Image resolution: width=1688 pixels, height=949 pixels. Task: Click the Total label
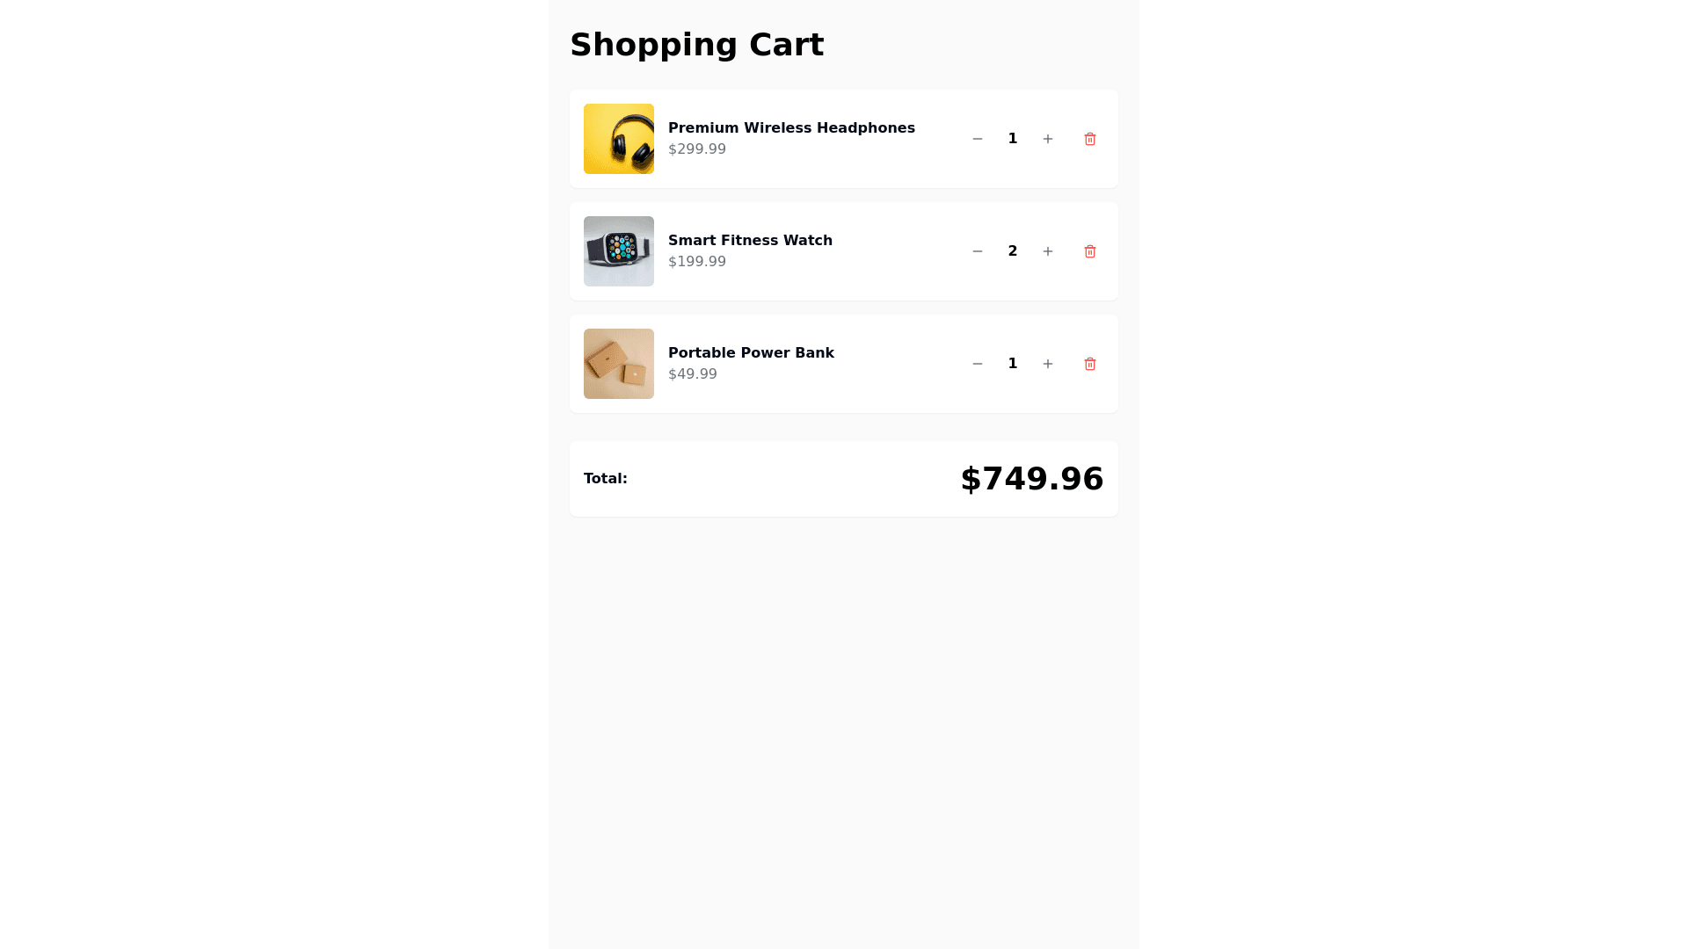click(606, 479)
